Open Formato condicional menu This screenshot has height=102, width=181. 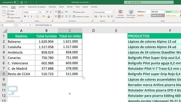[x=120, y=14]
